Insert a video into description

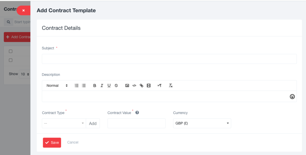pos(149,85)
